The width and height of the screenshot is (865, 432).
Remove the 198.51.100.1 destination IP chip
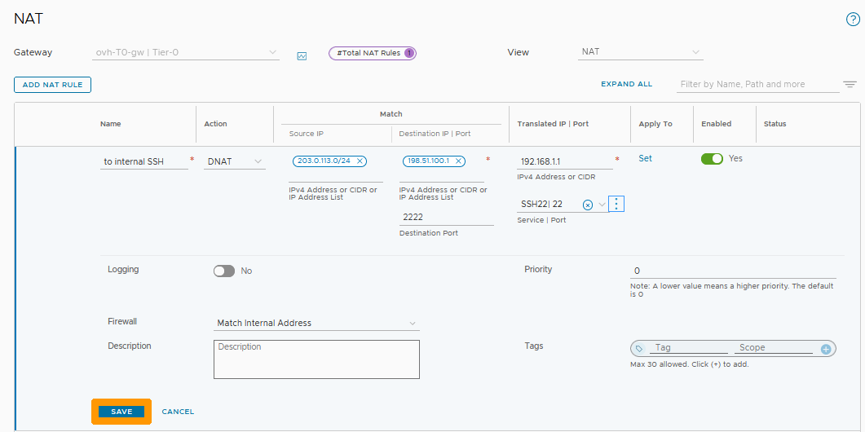pyautogui.click(x=458, y=161)
